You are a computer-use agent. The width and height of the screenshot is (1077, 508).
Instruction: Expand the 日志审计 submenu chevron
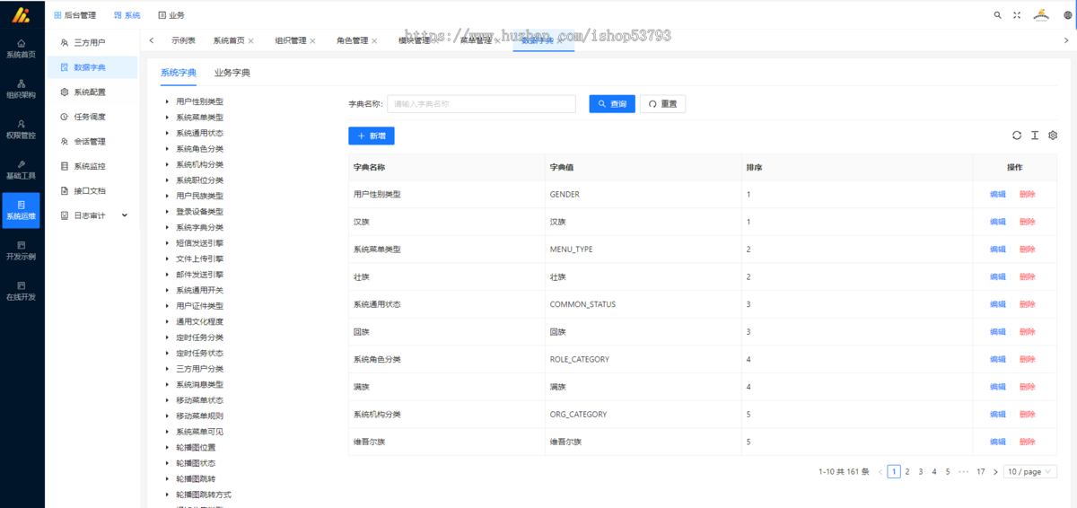pyautogui.click(x=125, y=215)
